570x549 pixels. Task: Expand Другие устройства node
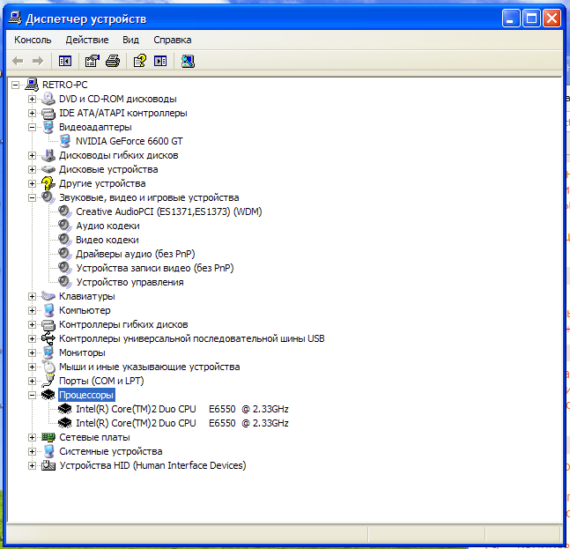[x=32, y=183]
